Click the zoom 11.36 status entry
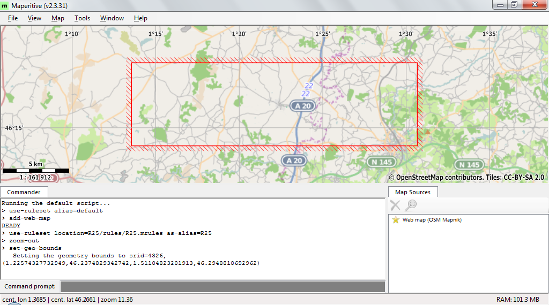This screenshot has height=305, width=549. point(116,300)
